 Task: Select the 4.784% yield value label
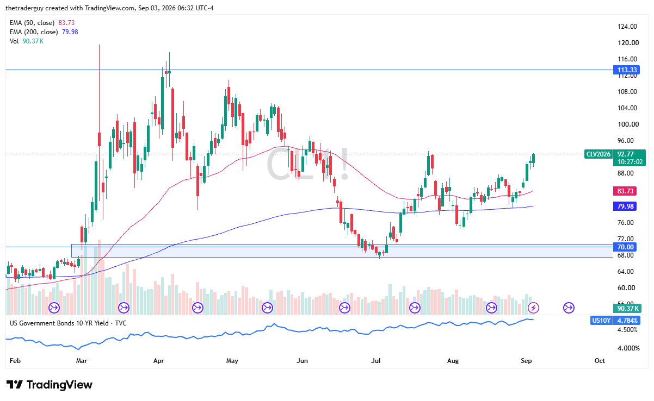pyautogui.click(x=626, y=321)
